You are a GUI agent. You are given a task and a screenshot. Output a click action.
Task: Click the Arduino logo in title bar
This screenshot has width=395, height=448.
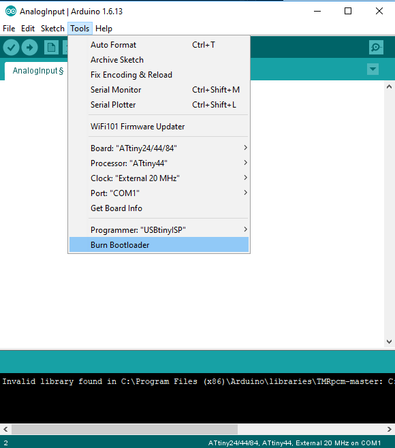coord(11,12)
